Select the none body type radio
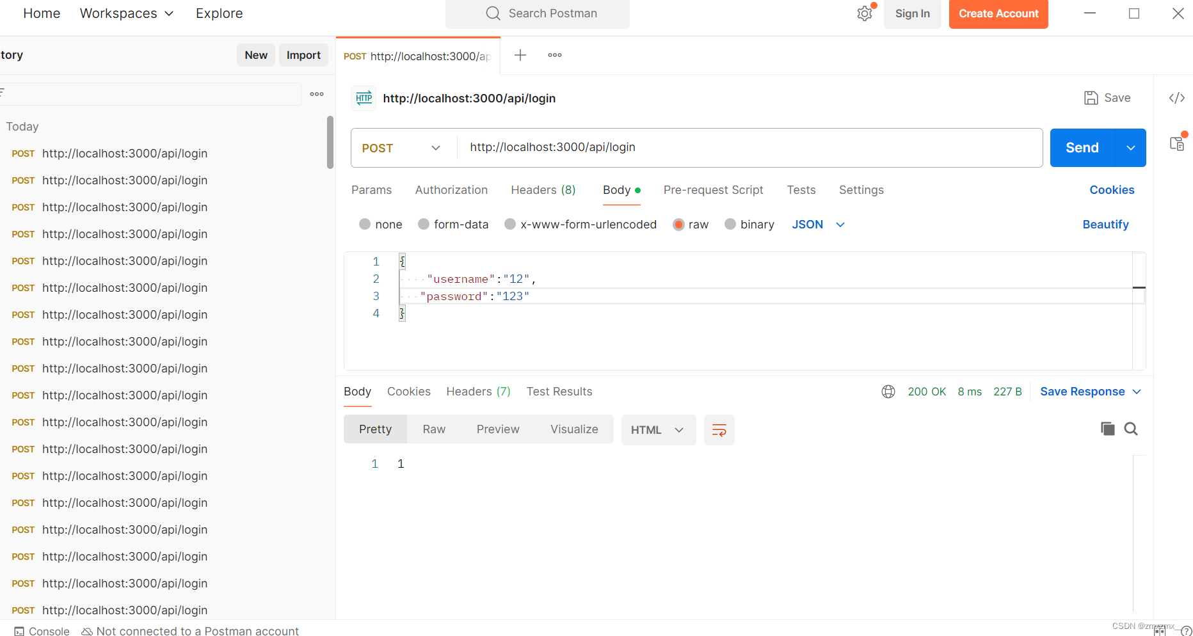1193x636 pixels. tap(365, 224)
